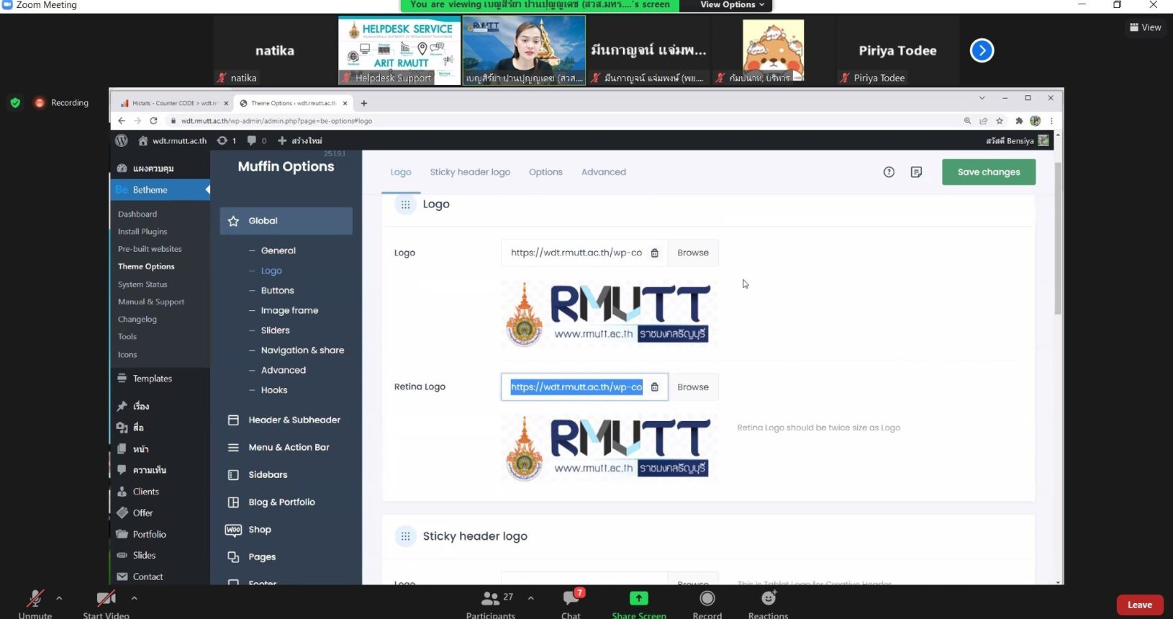The height and width of the screenshot is (619, 1173).
Task: Click the Start Video camera icon
Action: [107, 598]
